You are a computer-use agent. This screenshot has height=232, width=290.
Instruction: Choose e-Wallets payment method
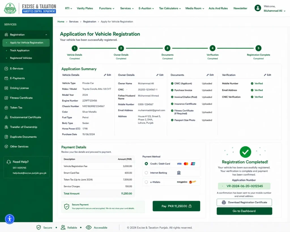click(146, 182)
